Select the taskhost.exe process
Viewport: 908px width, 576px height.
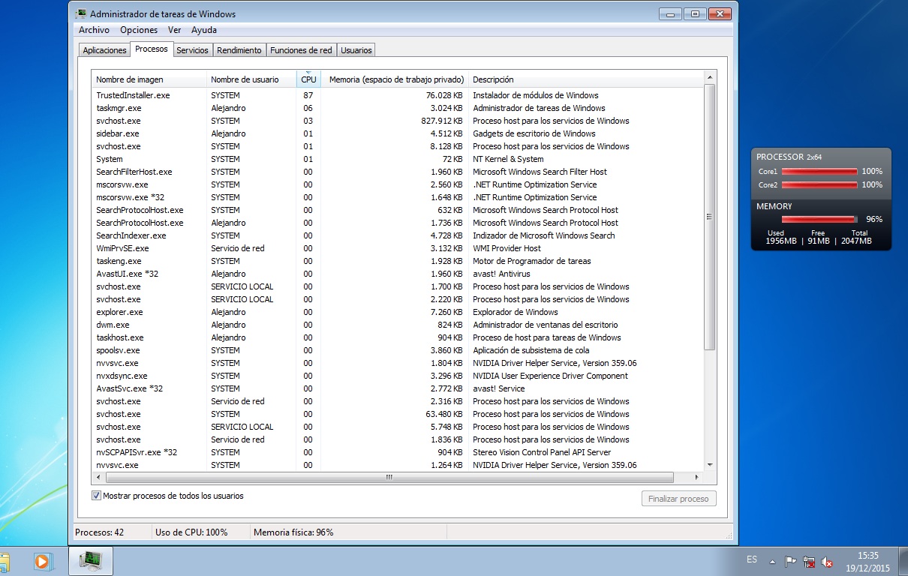tap(398, 337)
